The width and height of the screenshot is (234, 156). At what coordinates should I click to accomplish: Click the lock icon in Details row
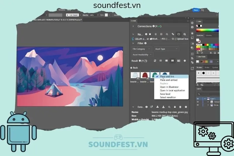[175, 107]
